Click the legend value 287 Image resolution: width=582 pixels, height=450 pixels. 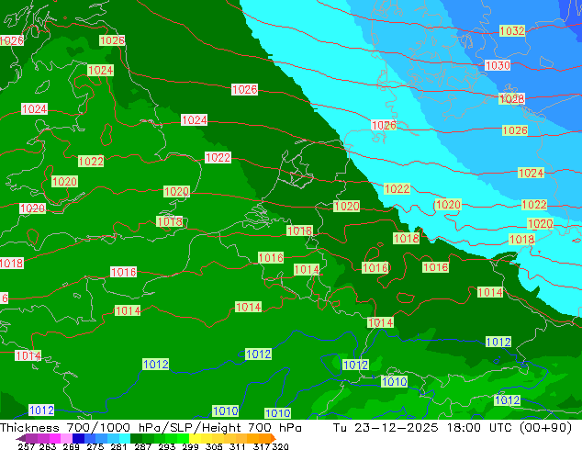point(142,446)
